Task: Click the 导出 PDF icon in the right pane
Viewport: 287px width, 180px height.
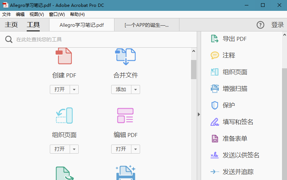Action: 214,39
